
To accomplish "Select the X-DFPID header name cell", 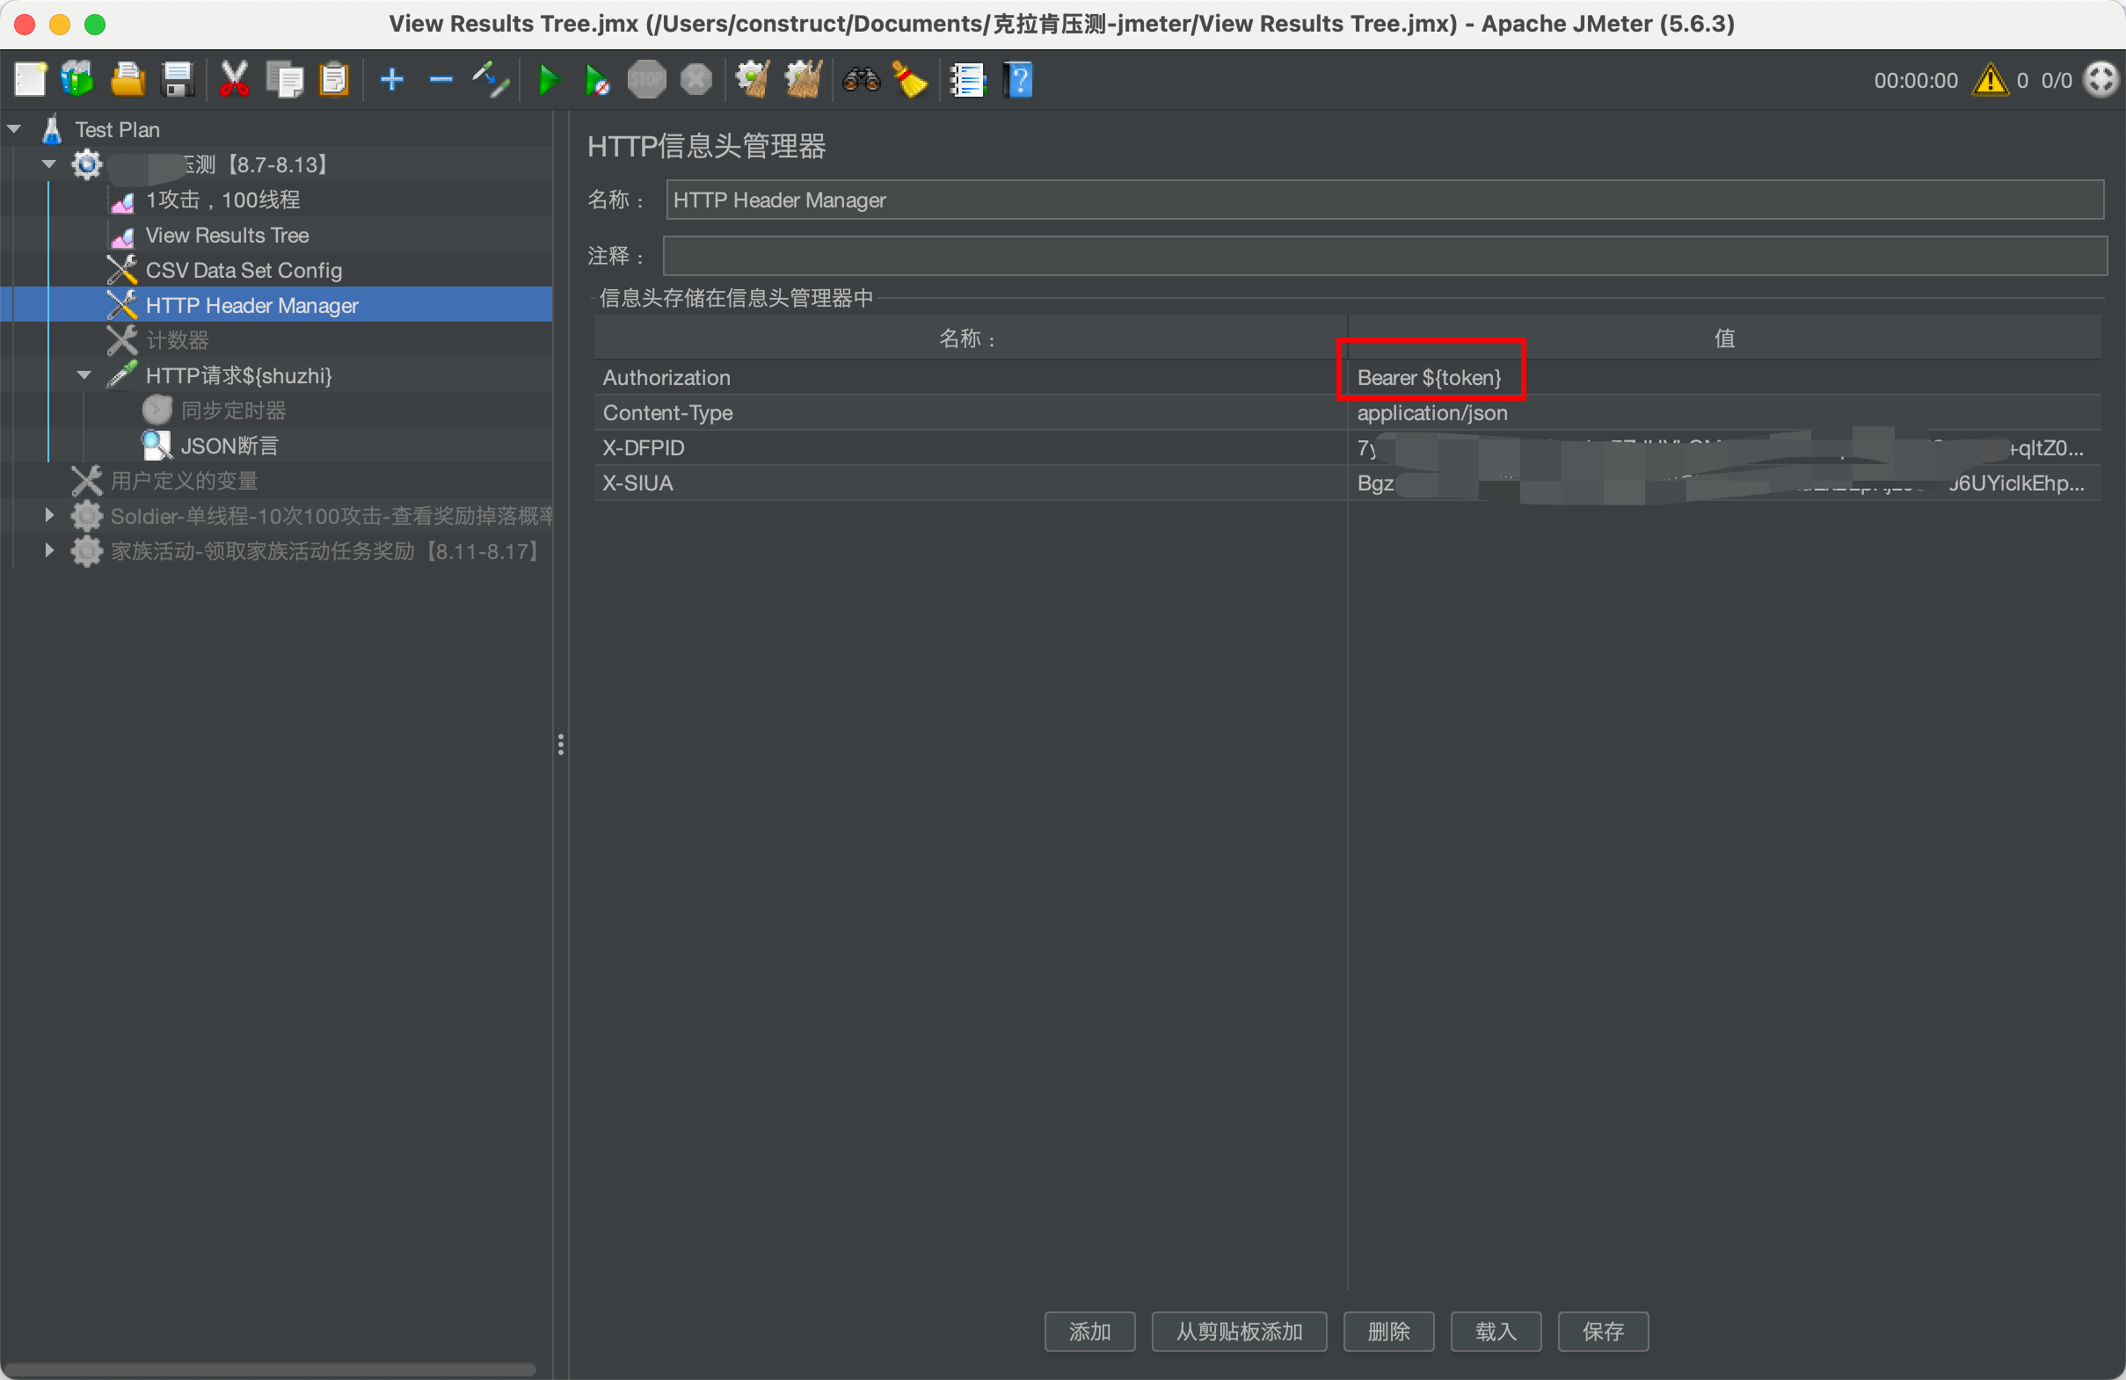I will [970, 447].
